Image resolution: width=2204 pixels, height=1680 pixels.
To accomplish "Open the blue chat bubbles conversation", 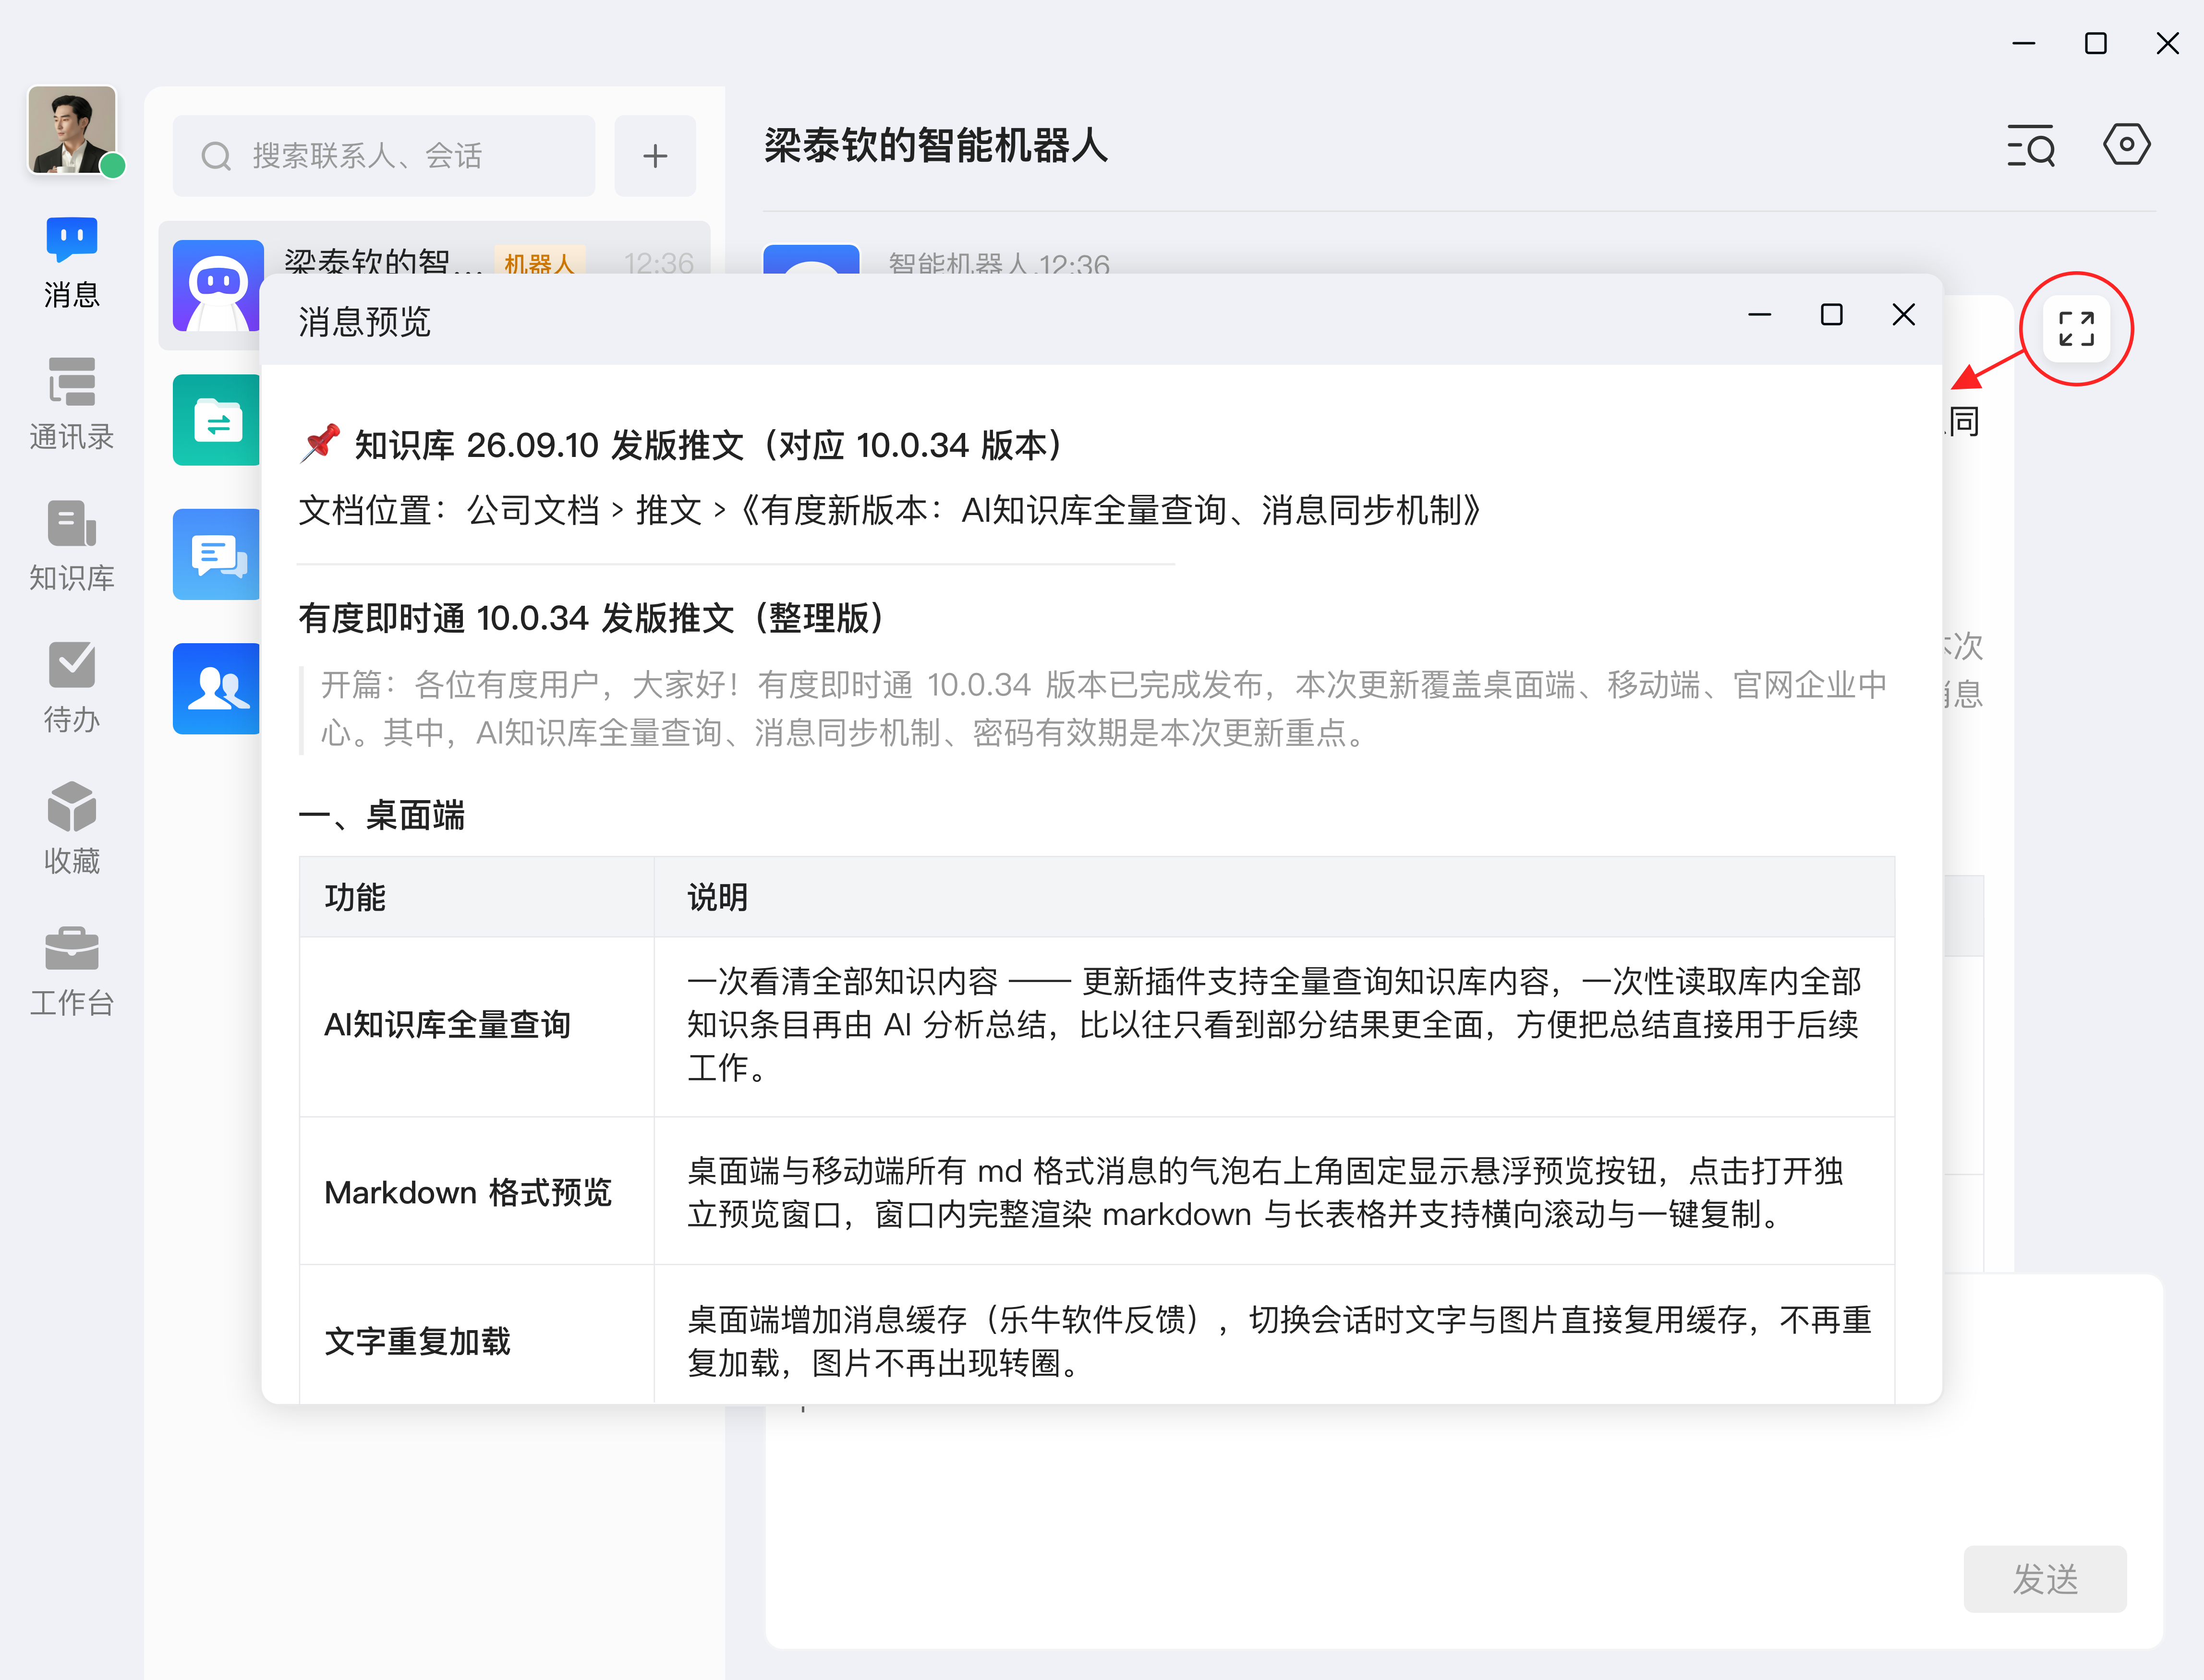I will (217, 554).
